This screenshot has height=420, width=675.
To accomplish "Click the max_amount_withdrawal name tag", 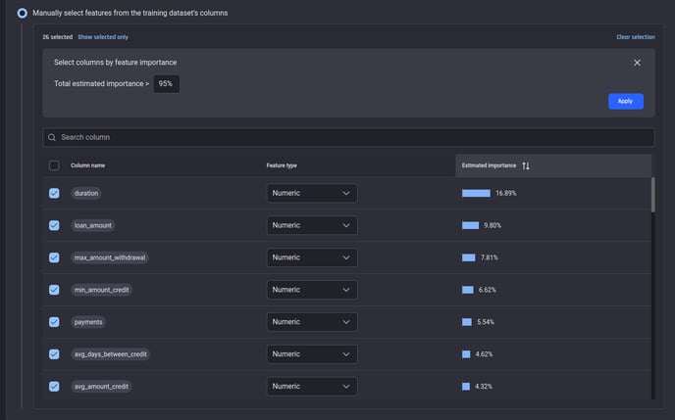I will pyautogui.click(x=110, y=257).
